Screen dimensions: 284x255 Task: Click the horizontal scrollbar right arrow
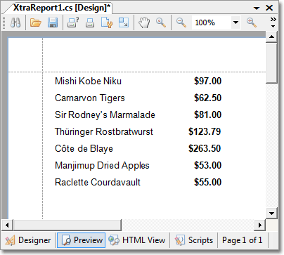tap(260, 225)
